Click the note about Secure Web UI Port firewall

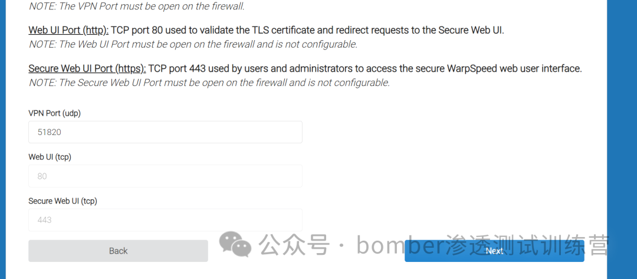[x=209, y=83]
